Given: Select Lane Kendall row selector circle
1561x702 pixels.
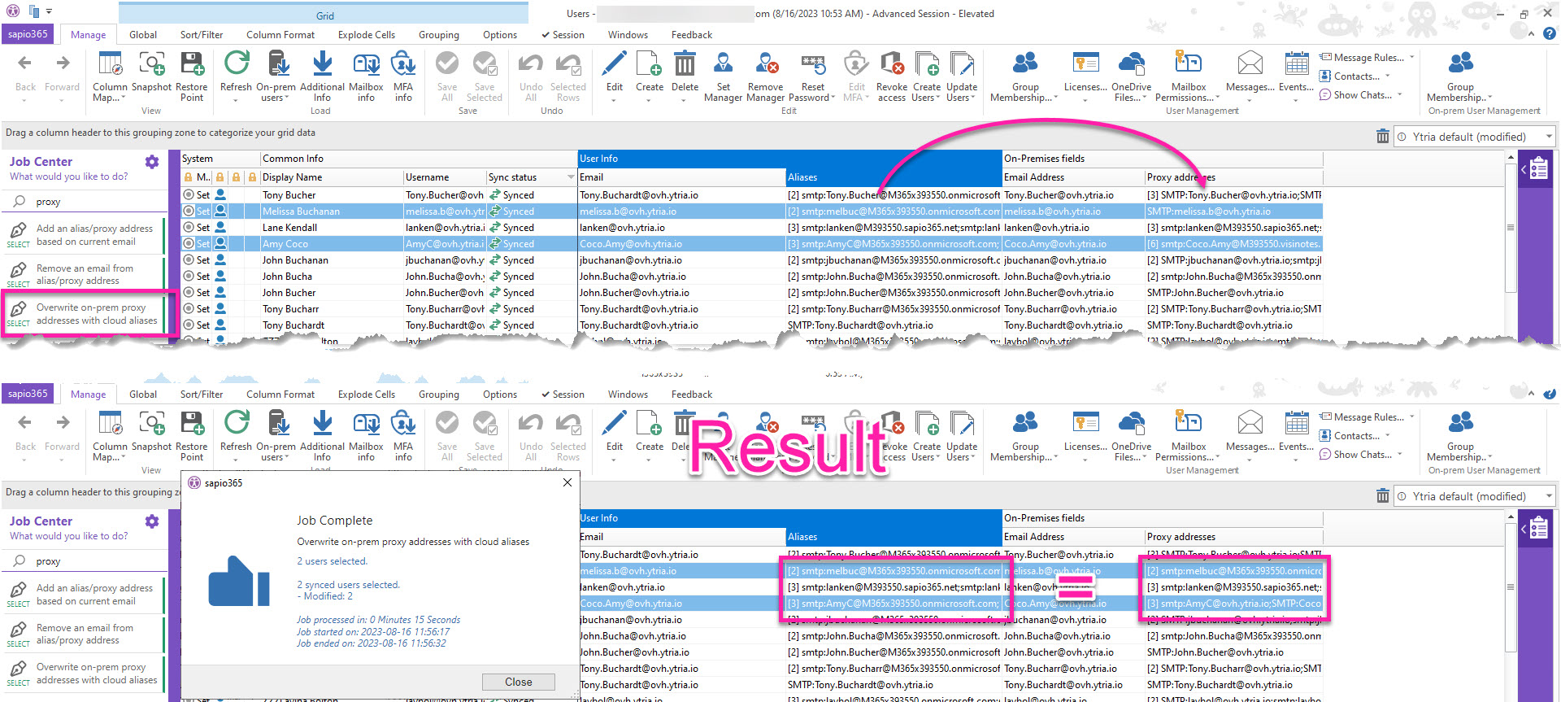Looking at the screenshot, I should 189,228.
